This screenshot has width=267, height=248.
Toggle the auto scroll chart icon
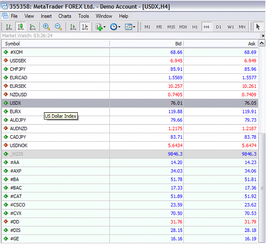point(73,27)
